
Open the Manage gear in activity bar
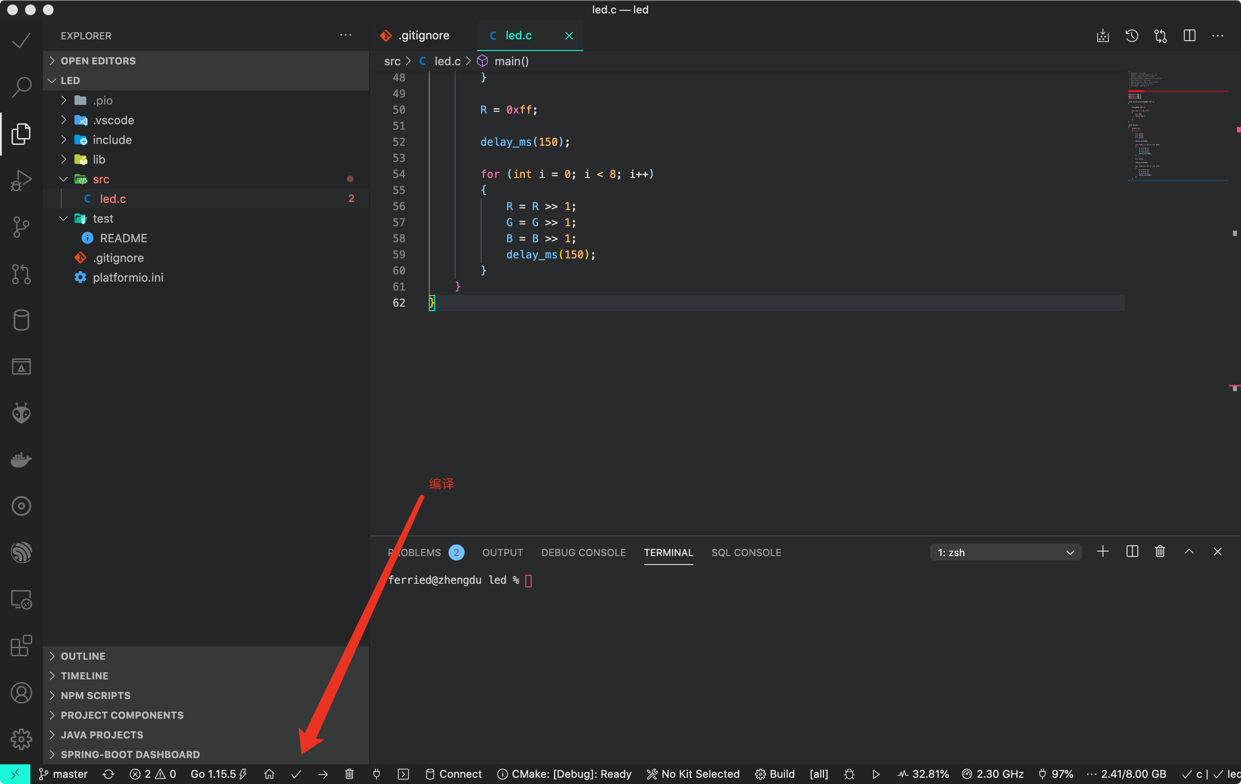tap(21, 739)
